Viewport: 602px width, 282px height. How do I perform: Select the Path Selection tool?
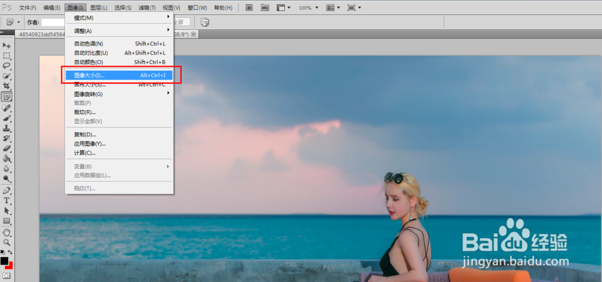coord(7,210)
